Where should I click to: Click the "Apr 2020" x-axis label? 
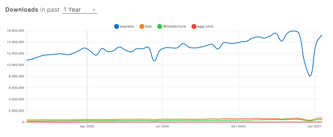tap(87, 127)
